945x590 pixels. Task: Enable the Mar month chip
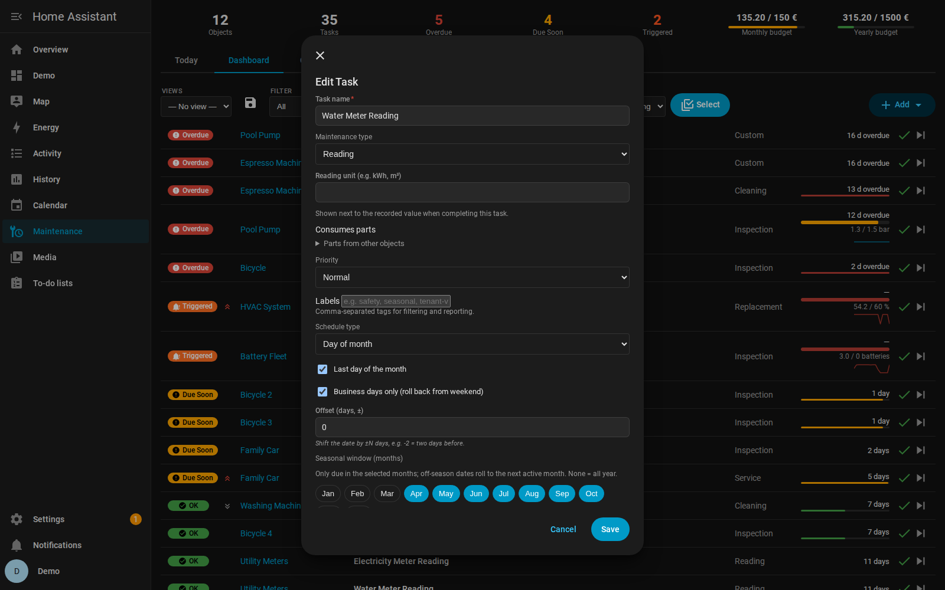click(x=387, y=494)
